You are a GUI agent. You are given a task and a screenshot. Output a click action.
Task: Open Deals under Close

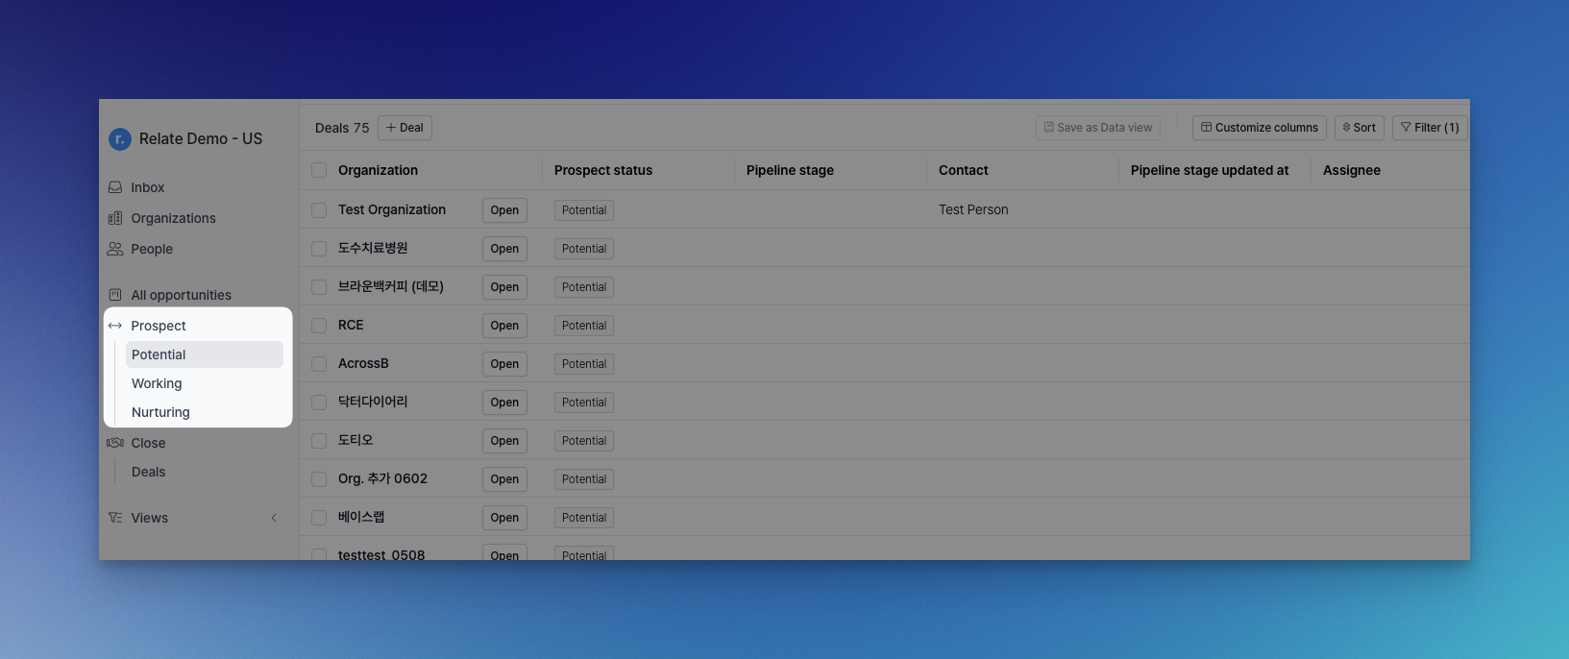pos(148,472)
